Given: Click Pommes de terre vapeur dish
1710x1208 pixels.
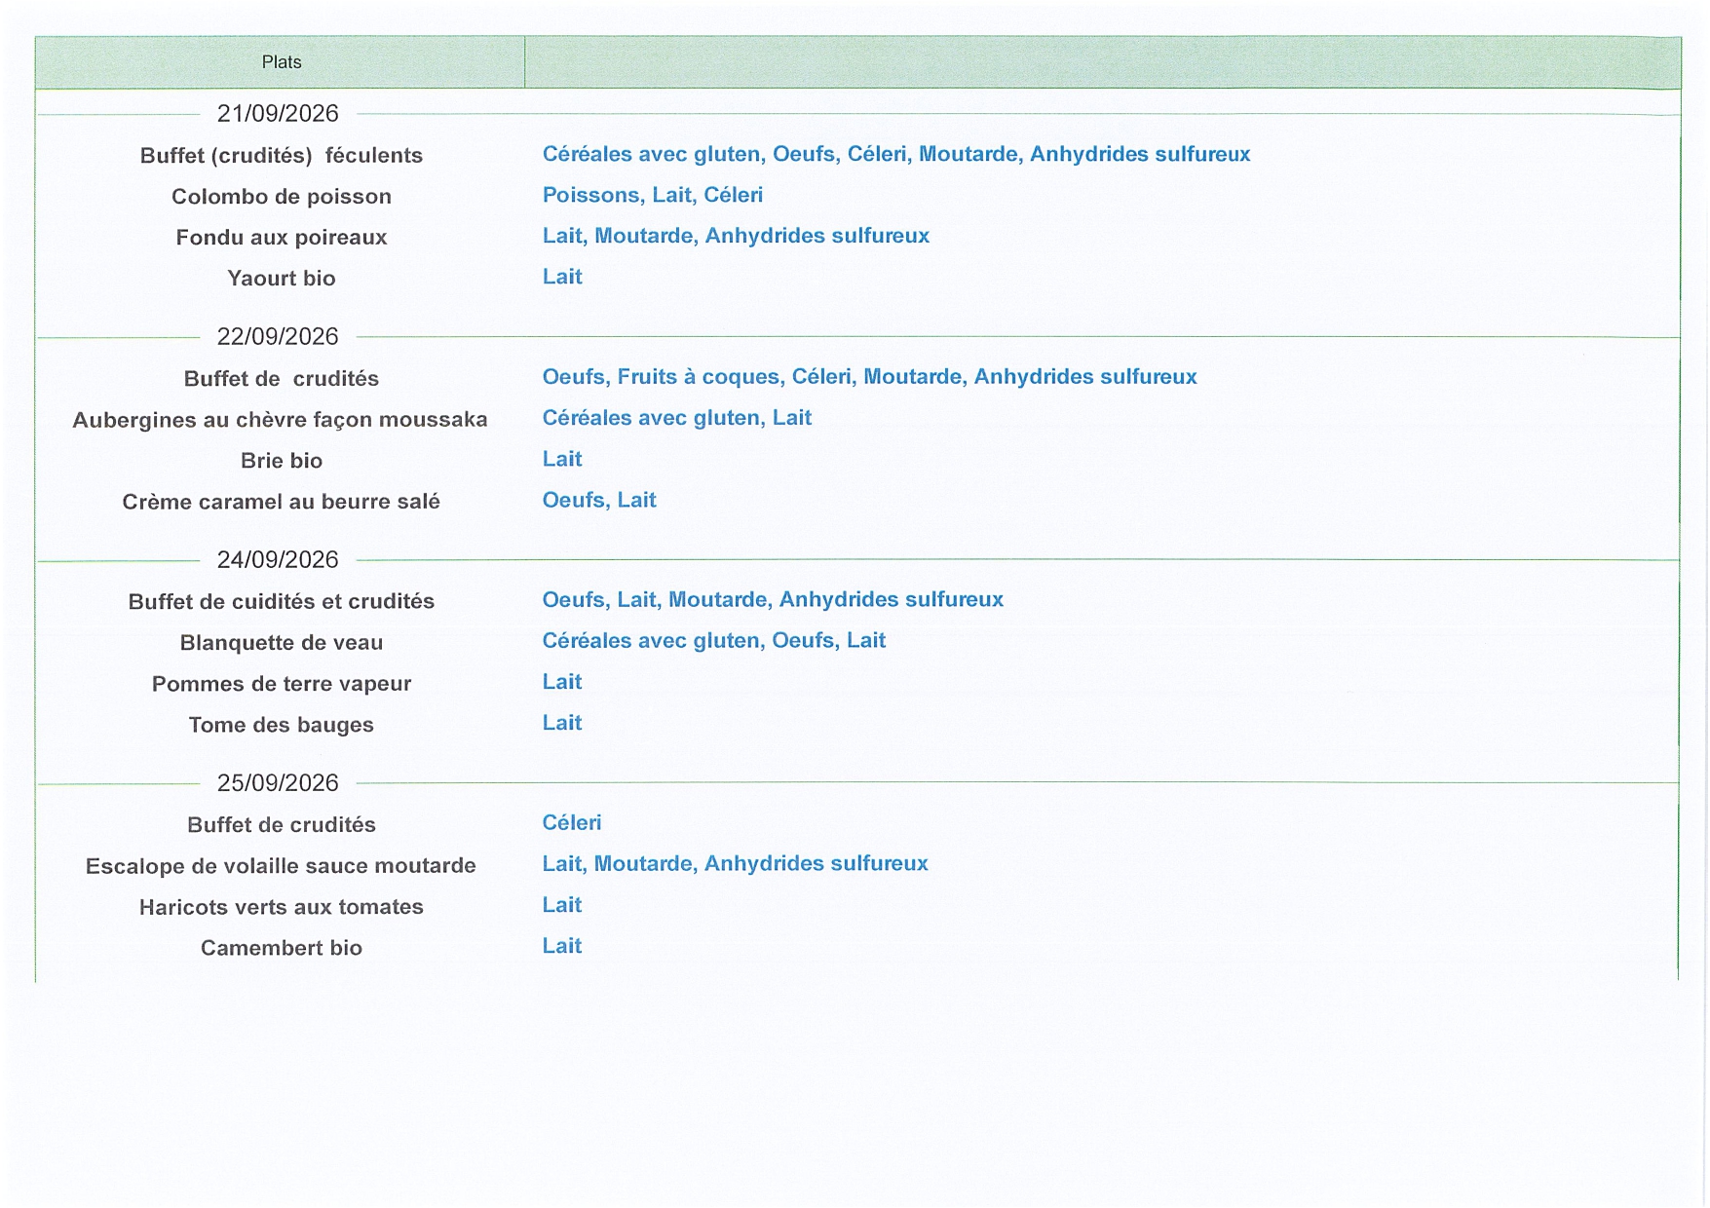Looking at the screenshot, I should point(282,684).
